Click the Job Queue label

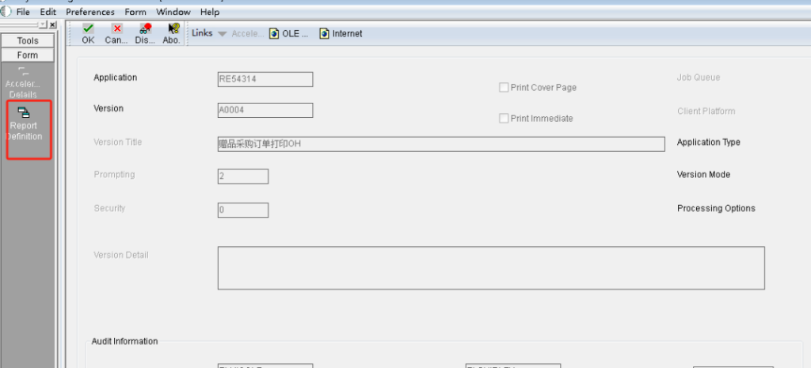[699, 78]
